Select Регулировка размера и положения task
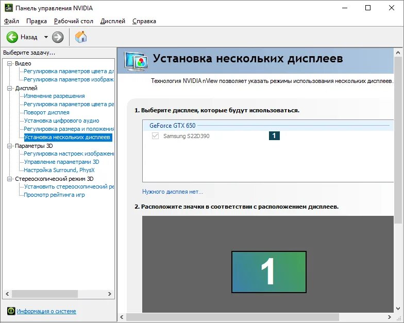Image resolution: width=404 pixels, height=323 pixels. (x=69, y=129)
